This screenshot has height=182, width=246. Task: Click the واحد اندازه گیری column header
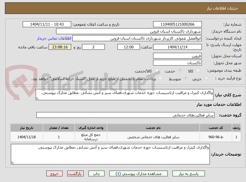tap(91, 128)
